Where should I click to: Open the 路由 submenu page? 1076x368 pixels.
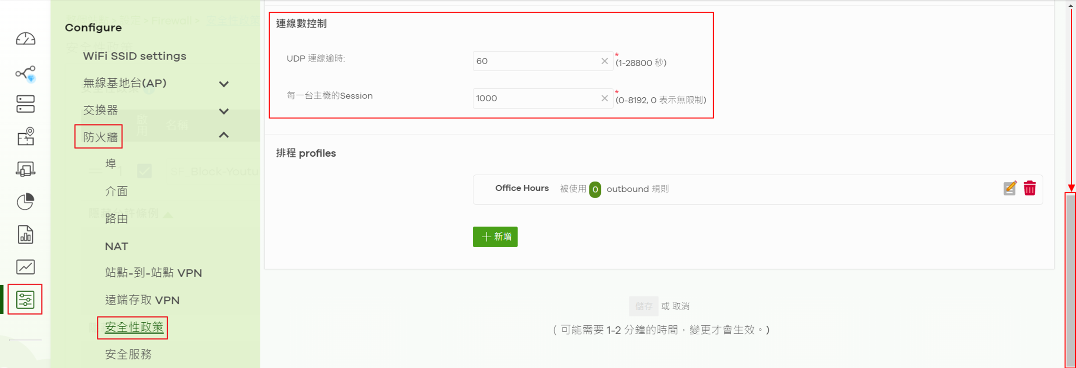[116, 218]
